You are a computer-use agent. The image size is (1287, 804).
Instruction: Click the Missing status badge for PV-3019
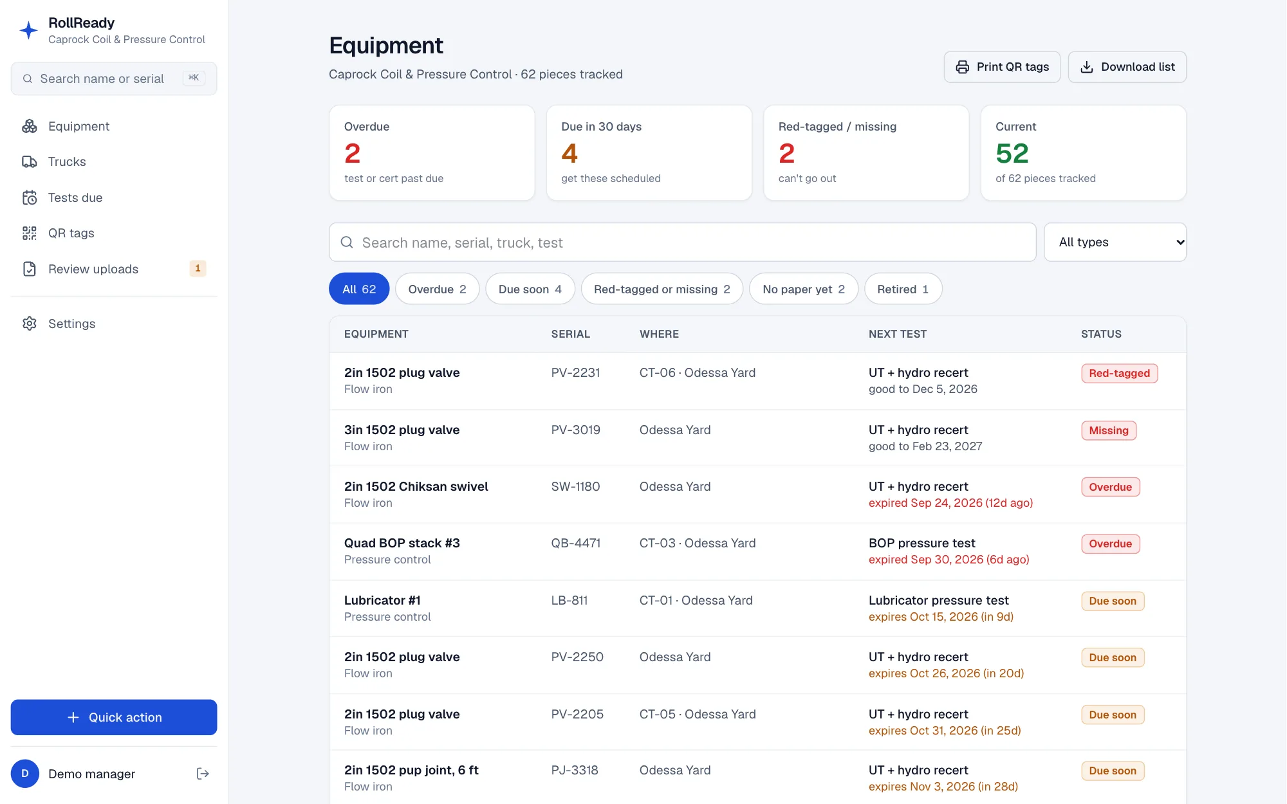point(1109,430)
